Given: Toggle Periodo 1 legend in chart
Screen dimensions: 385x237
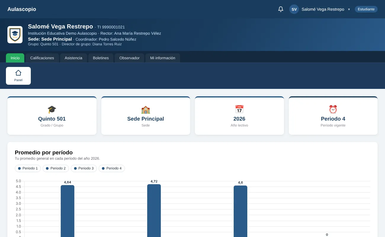Looking at the screenshot, I should [28, 168].
